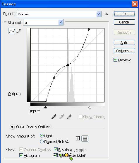Select Pigment/Ink % radio option
Image resolution: width=139 pixels, height=163 pixels.
42,142
